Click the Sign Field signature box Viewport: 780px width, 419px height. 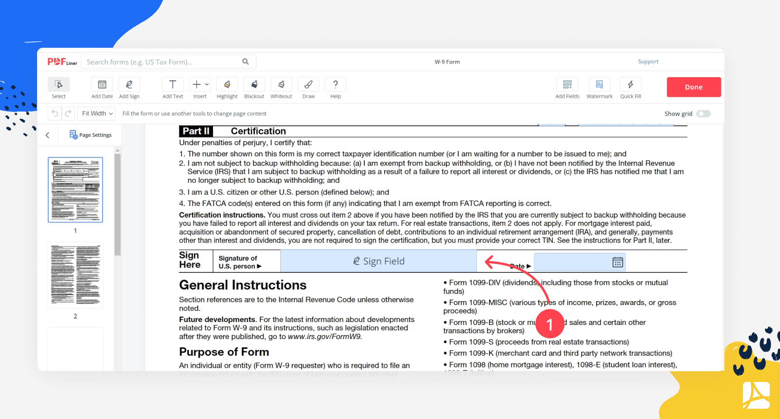pyautogui.click(x=378, y=261)
